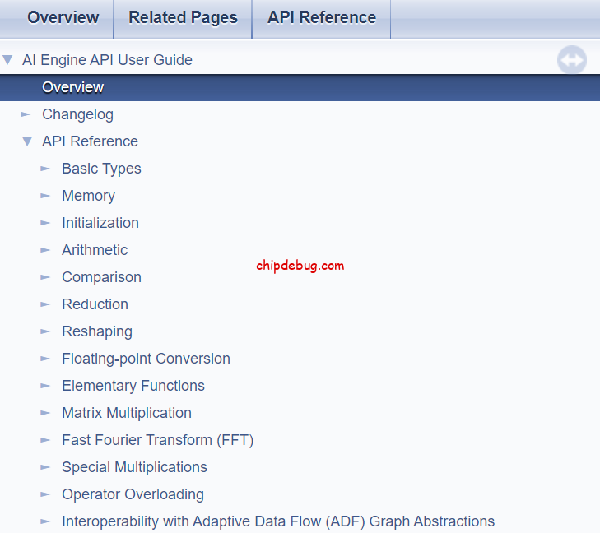Collapse the AI Engine API User Guide tree

pyautogui.click(x=8, y=60)
